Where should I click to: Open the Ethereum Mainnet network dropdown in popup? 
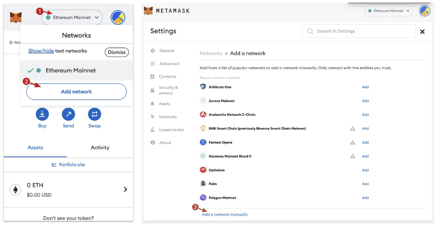pyautogui.click(x=72, y=17)
